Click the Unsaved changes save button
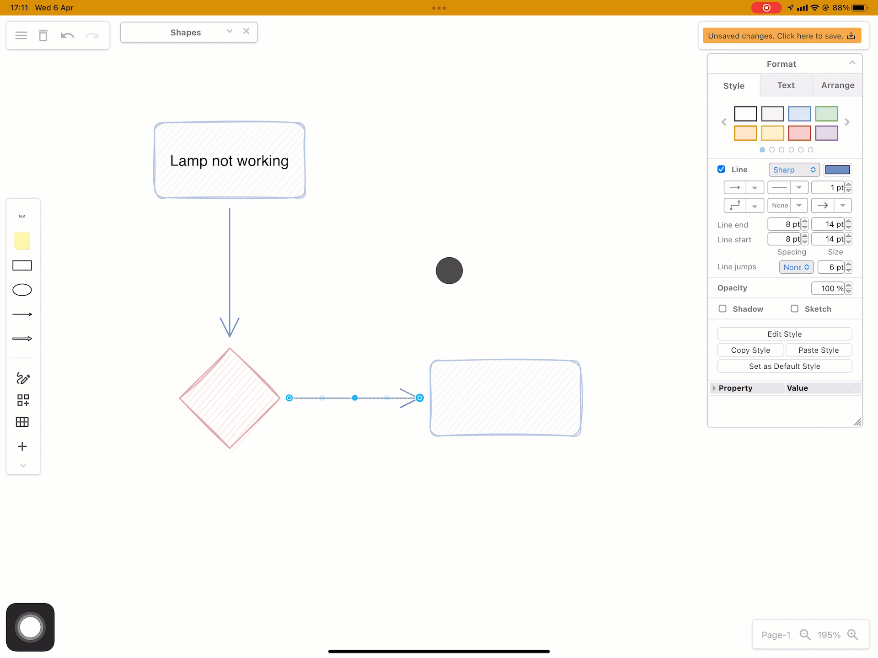Image resolution: width=878 pixels, height=658 pixels. pos(781,36)
